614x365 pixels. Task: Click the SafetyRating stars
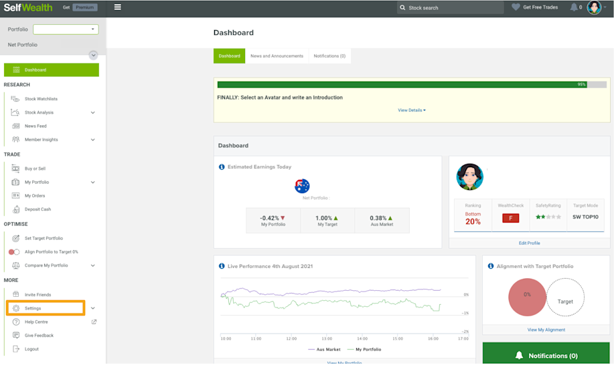click(x=548, y=217)
